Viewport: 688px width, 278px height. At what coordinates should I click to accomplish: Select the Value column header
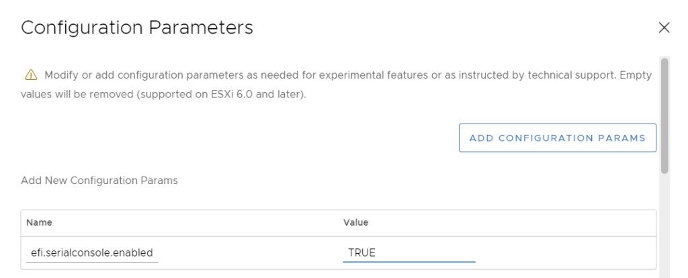(x=355, y=222)
